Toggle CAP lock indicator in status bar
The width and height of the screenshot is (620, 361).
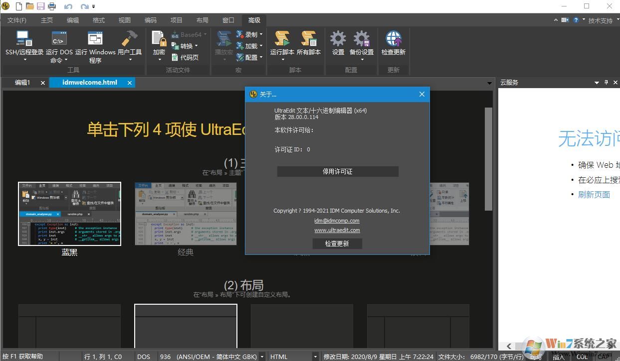(x=603, y=357)
